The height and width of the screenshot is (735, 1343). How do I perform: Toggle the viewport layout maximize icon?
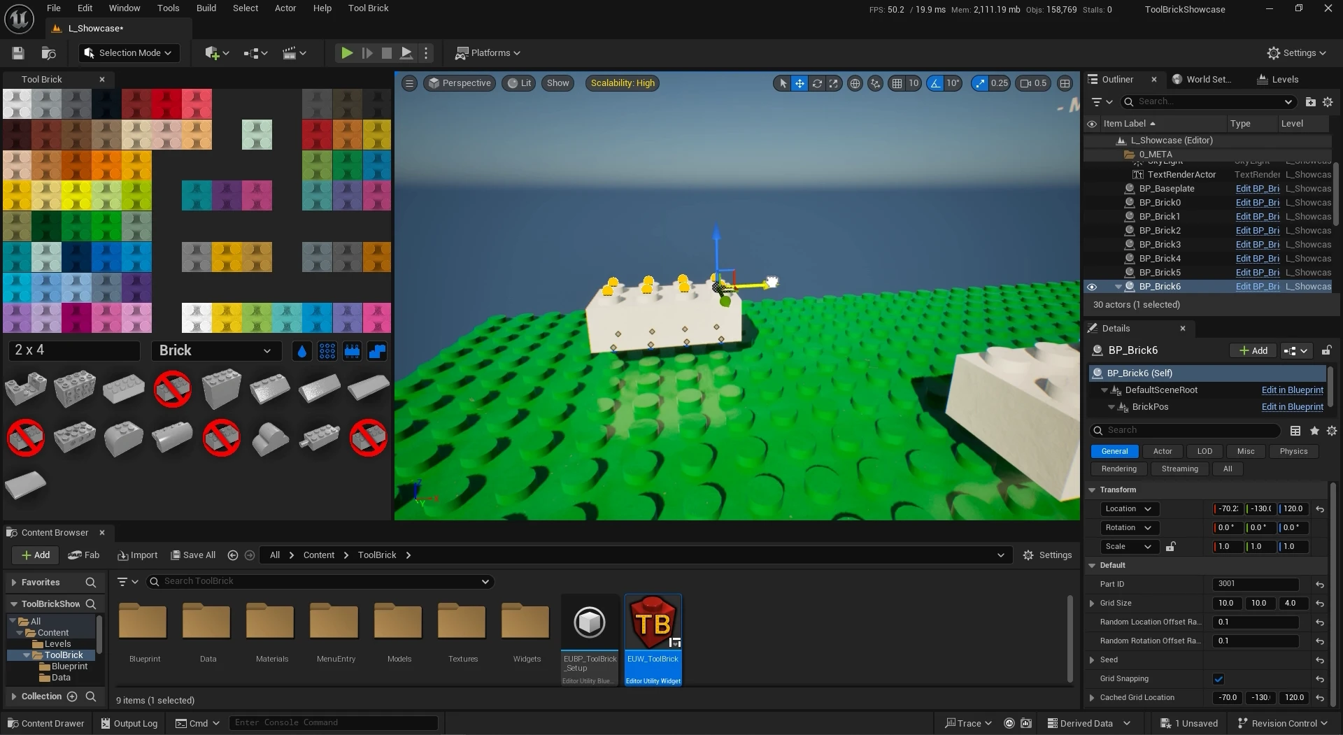(x=1065, y=83)
